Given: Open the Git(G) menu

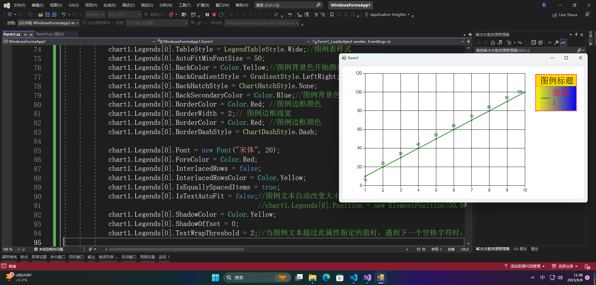Looking at the screenshot, I should pos(74,5).
